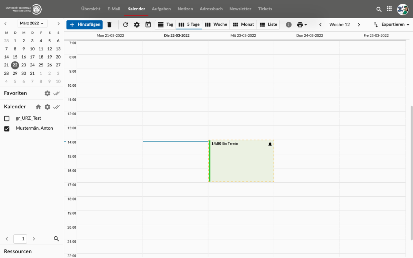Click the info icon in toolbar
The image size is (413, 258).
[289, 24]
